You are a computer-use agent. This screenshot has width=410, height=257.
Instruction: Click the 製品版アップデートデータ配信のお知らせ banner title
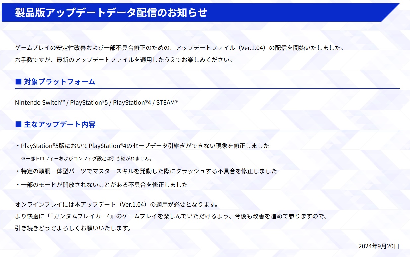111,12
